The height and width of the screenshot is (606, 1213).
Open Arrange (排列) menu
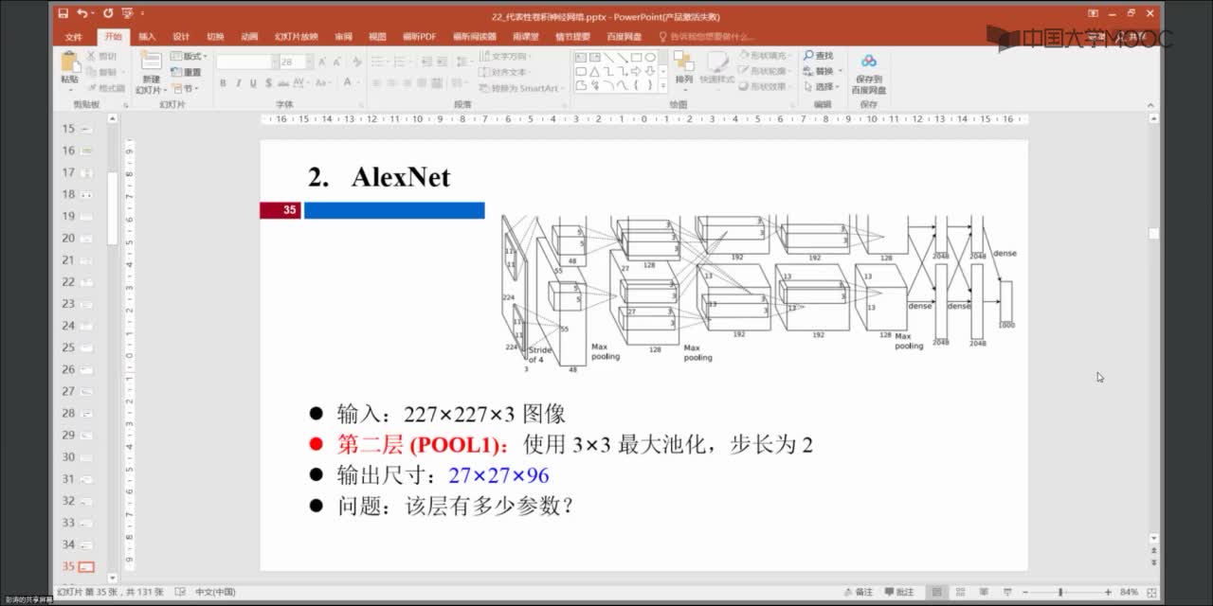pyautogui.click(x=684, y=69)
